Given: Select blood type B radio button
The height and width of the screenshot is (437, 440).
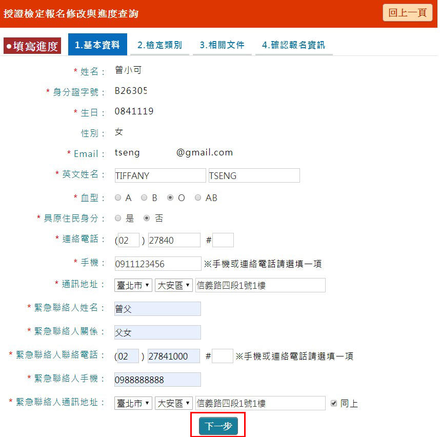Looking at the screenshot, I should tap(144, 197).
